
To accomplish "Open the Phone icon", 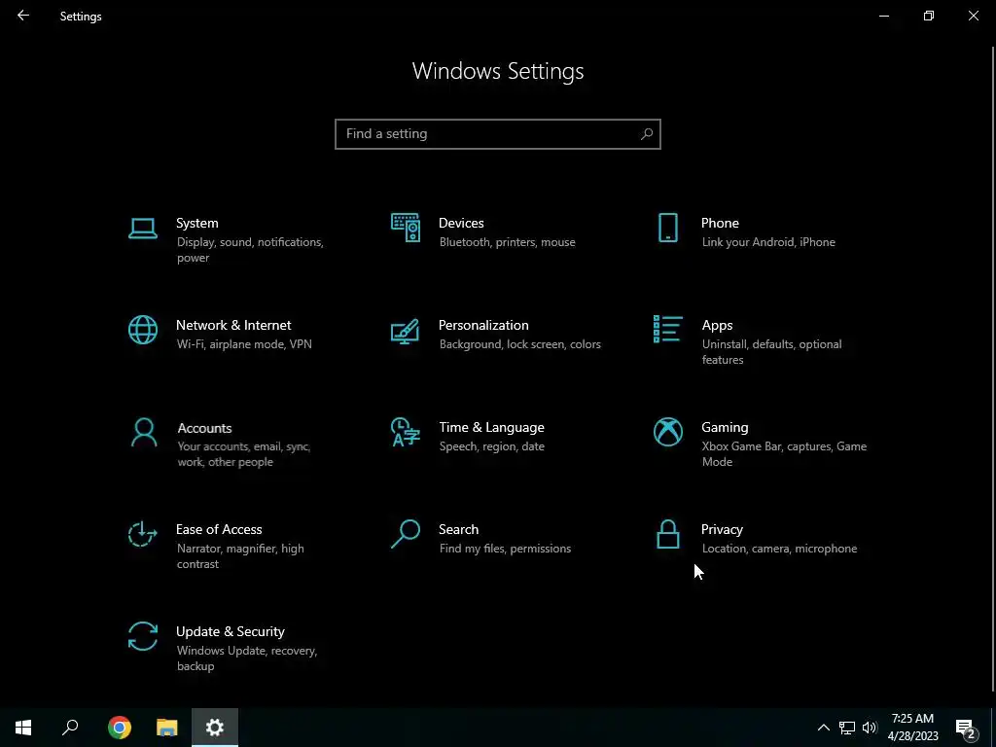I will (667, 228).
